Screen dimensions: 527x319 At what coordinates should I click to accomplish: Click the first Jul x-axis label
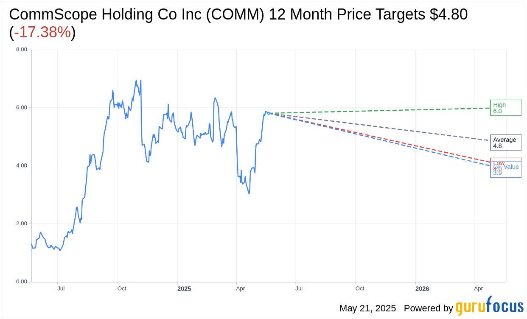[61, 288]
